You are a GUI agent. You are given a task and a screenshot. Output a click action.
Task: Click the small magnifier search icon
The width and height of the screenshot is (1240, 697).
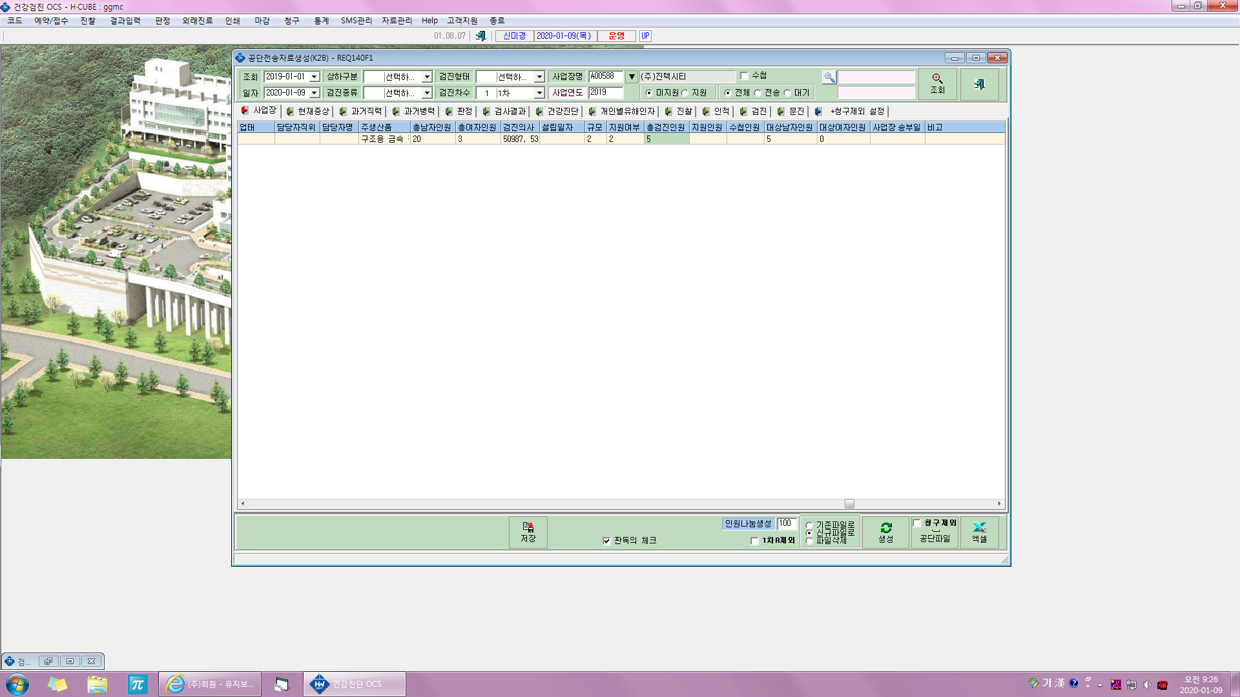[x=829, y=77]
